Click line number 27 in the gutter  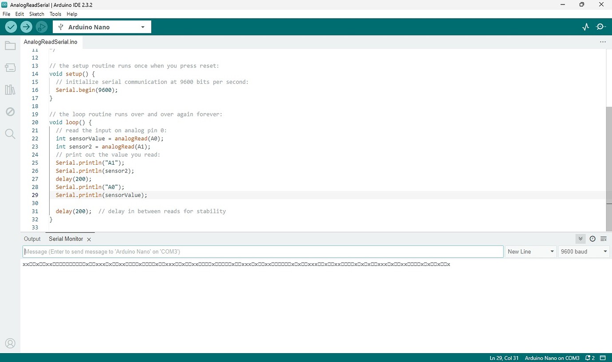[35, 179]
